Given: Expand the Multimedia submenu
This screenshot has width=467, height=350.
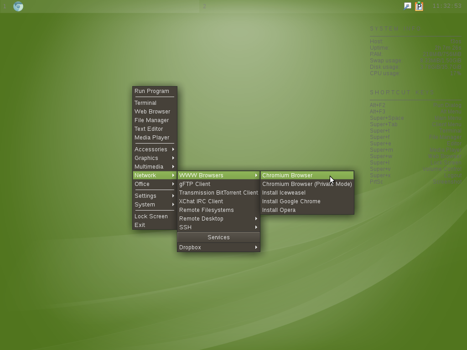Looking at the screenshot, I should pyautogui.click(x=155, y=166).
